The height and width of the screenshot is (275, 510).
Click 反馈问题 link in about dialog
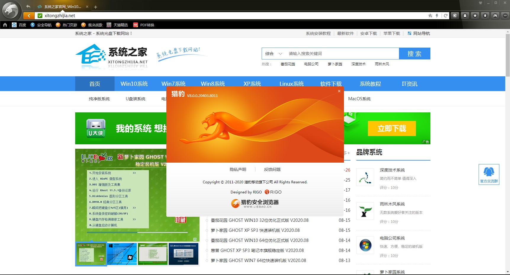tap(272, 169)
